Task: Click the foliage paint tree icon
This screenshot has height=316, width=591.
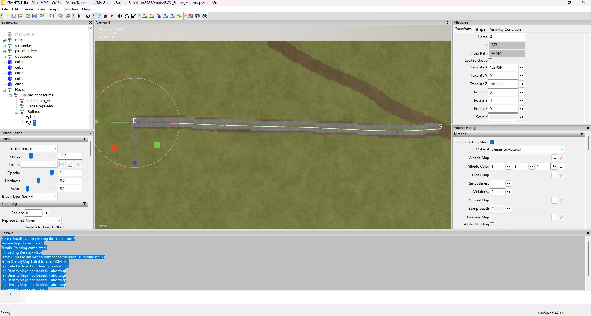Action: [179, 16]
